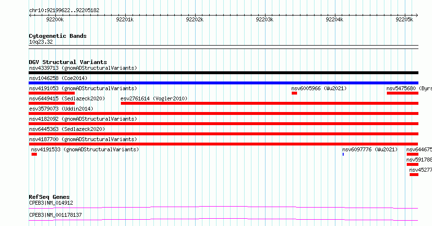Click the 92205k ruler position
The image size is (432, 226).
click(404, 19)
